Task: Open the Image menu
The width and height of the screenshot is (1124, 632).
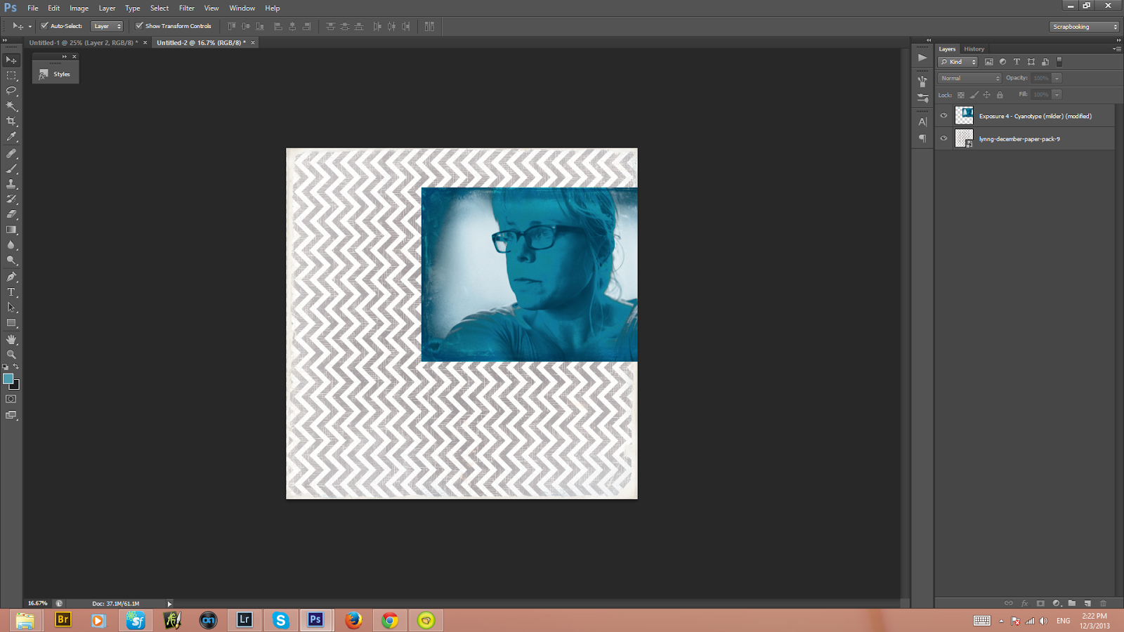Action: 79,8
